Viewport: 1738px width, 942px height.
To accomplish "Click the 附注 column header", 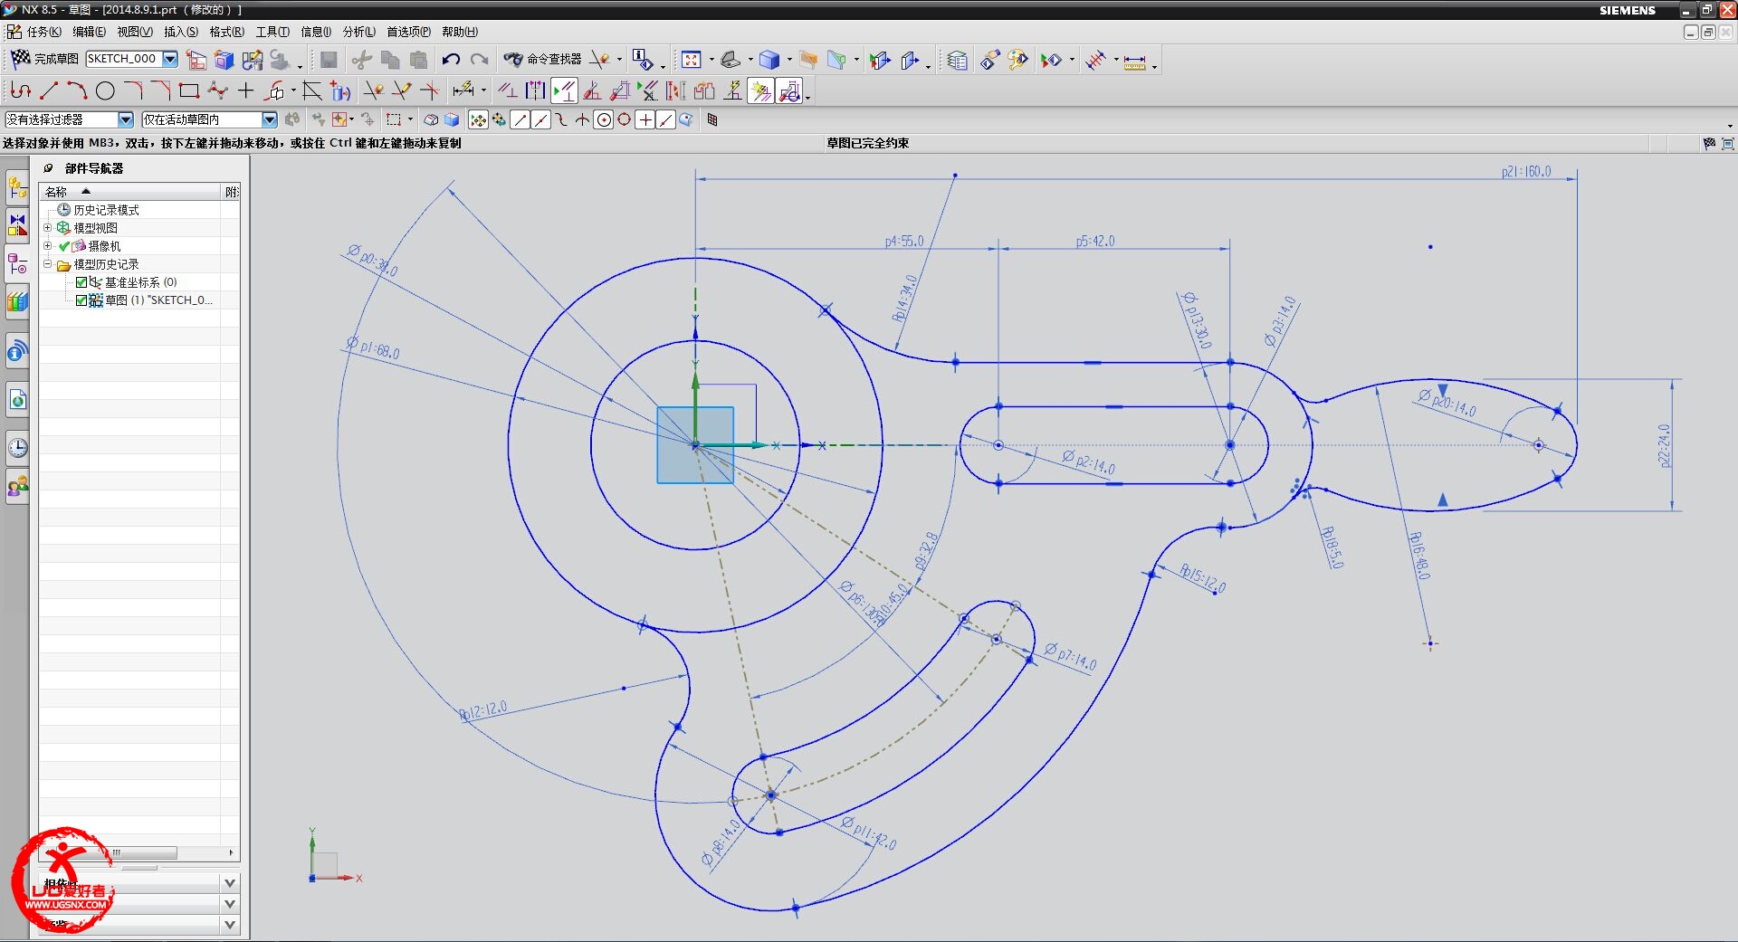I will click(x=232, y=192).
